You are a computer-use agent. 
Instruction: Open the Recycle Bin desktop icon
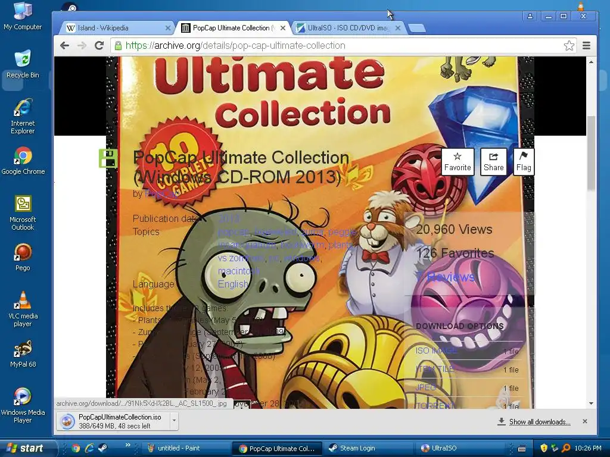click(x=23, y=64)
